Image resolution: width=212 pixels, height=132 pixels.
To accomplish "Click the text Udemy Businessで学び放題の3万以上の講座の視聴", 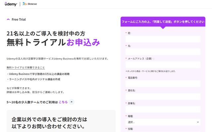I will [x=39, y=74].
